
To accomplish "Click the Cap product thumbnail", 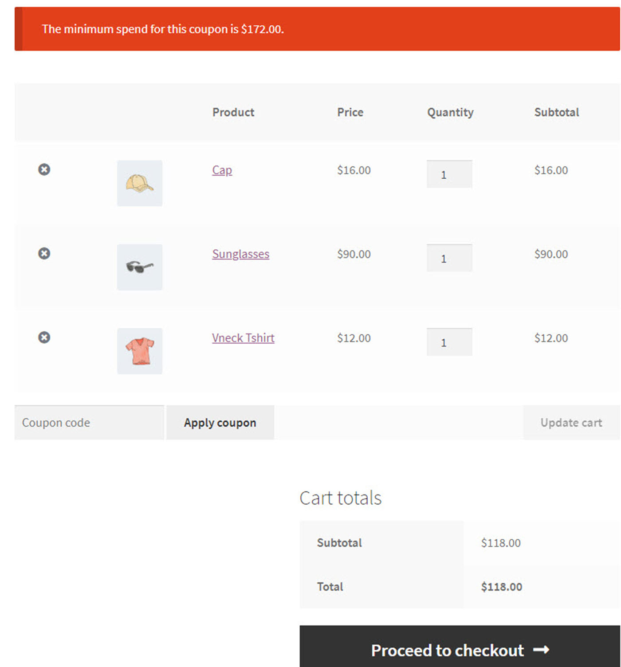I will coord(140,183).
